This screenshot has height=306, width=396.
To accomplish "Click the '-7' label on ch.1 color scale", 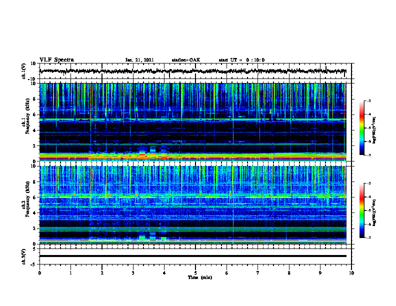I will 369,155.
